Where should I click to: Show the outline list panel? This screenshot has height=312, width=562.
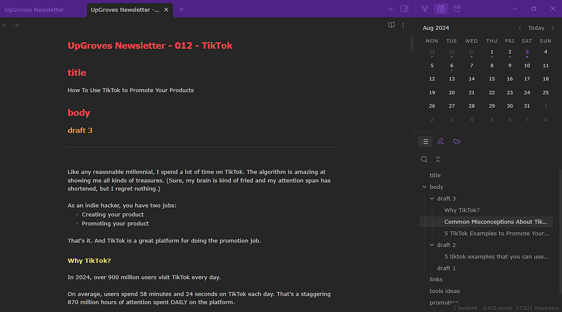[x=425, y=141]
